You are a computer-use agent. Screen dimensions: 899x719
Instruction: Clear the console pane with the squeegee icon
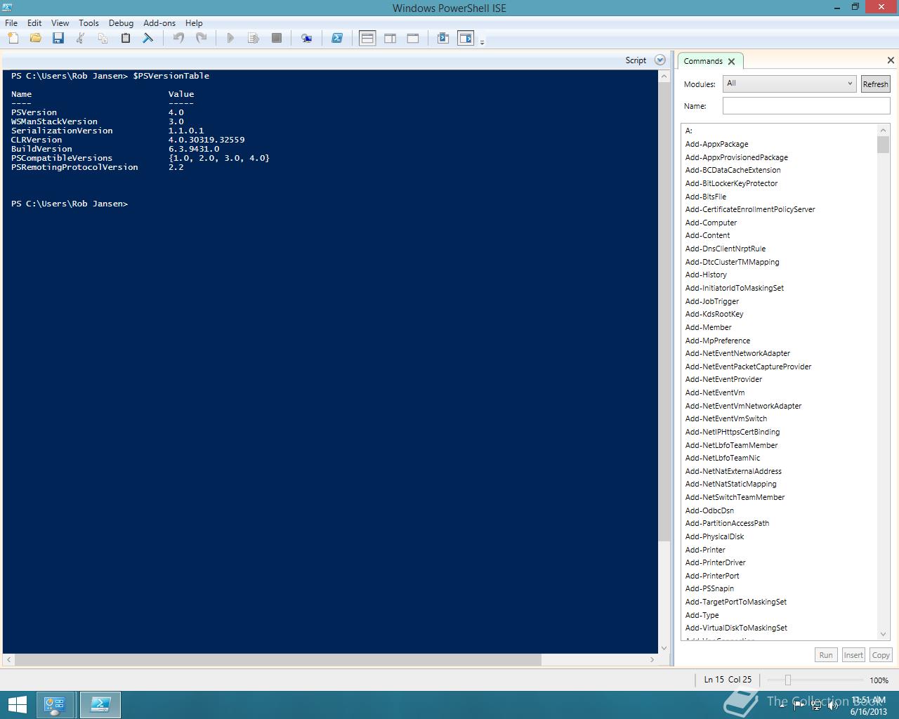point(147,38)
